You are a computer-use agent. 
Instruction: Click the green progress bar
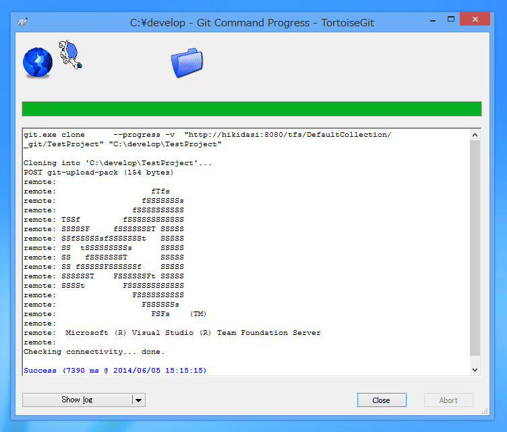pyautogui.click(x=251, y=109)
